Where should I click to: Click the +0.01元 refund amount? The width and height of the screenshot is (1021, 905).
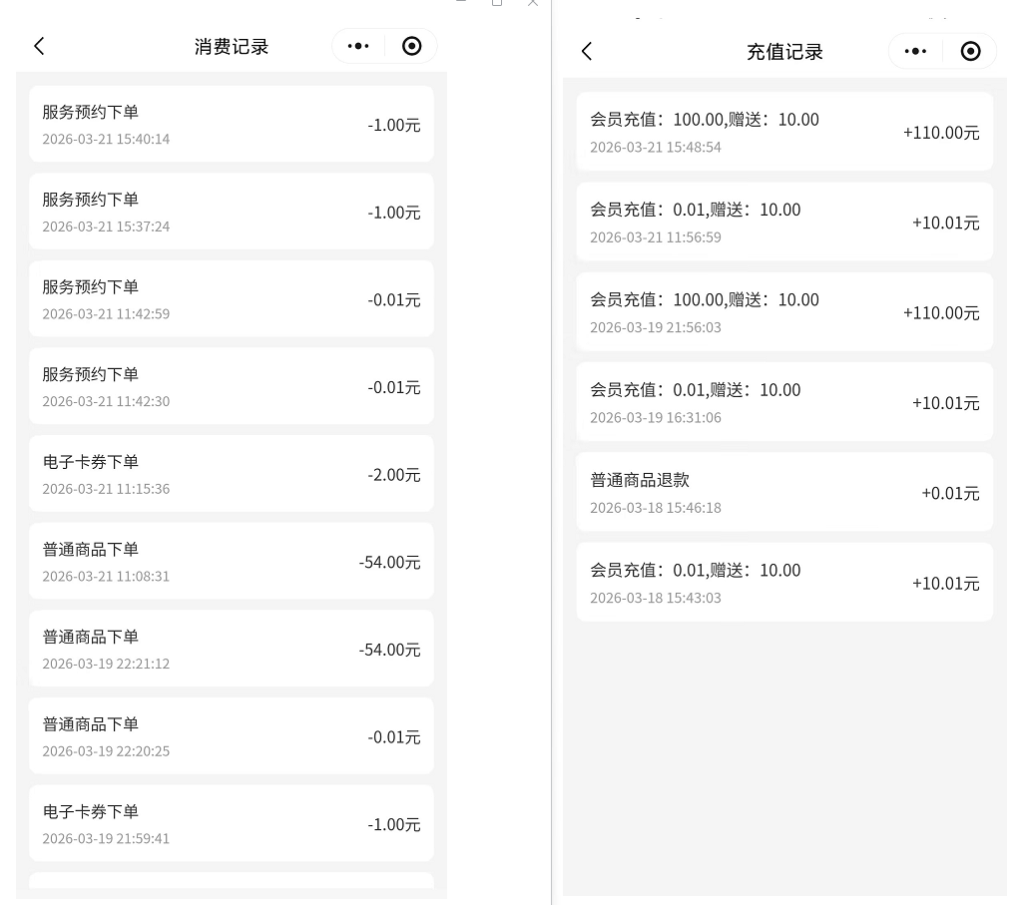click(951, 494)
